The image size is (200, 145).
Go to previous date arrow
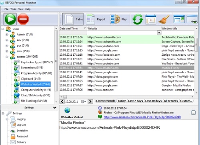click(x=62, y=102)
